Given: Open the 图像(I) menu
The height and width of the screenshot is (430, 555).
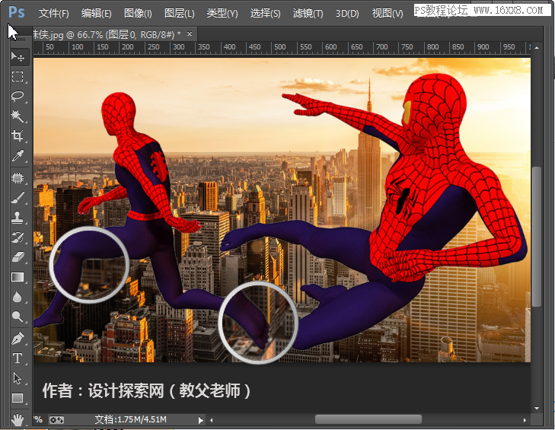Looking at the screenshot, I should pyautogui.click(x=138, y=14).
